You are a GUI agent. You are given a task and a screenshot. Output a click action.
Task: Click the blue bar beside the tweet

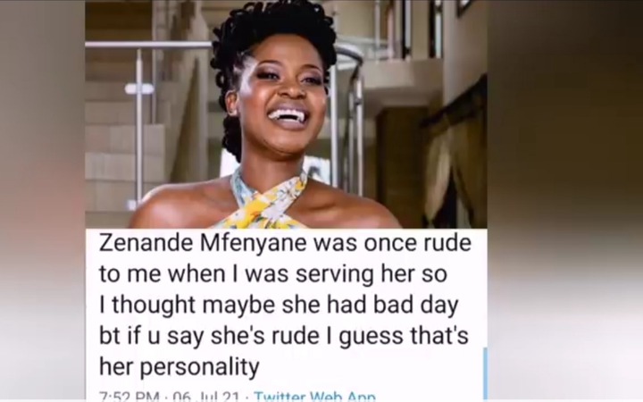[x=486, y=373]
